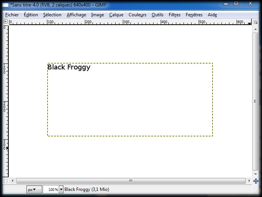Open the Couleurs menu
This screenshot has height=197, width=262.
[x=137, y=15]
